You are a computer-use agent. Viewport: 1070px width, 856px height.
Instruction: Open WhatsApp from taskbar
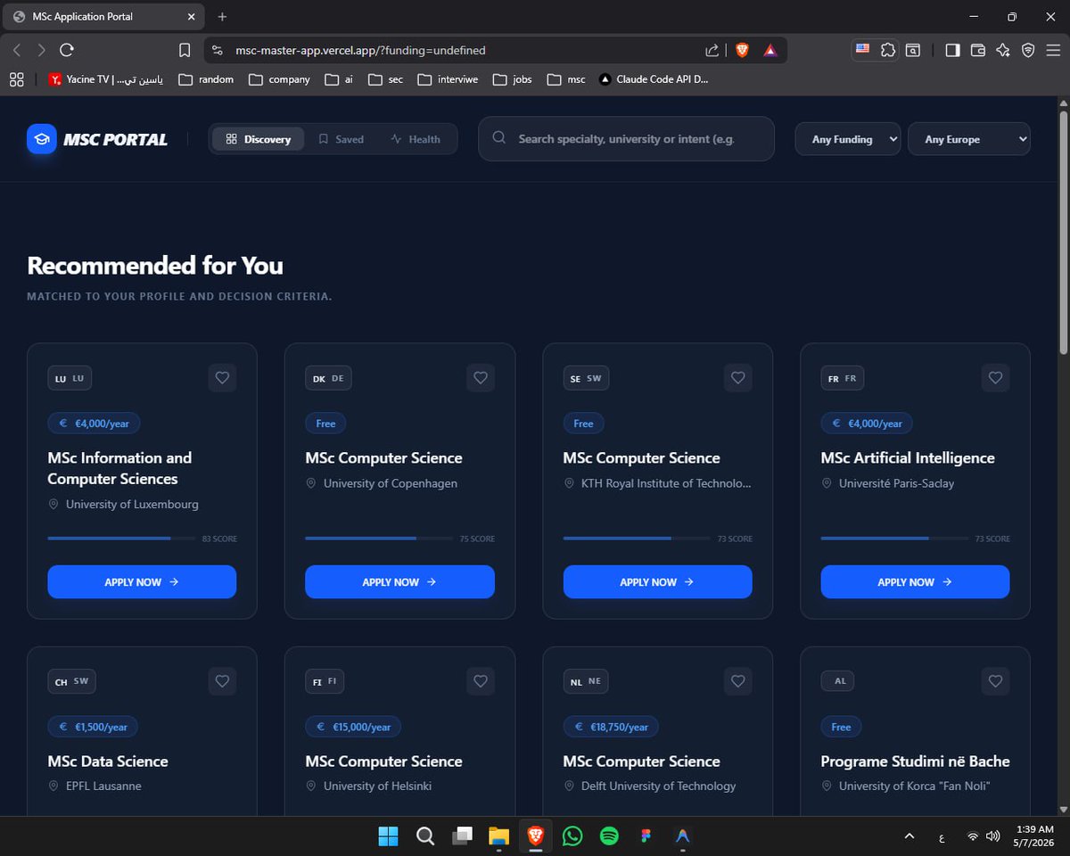coord(572,835)
